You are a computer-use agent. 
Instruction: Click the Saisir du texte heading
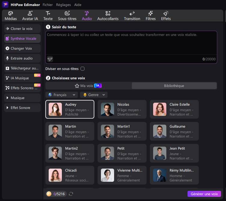tap(64, 27)
